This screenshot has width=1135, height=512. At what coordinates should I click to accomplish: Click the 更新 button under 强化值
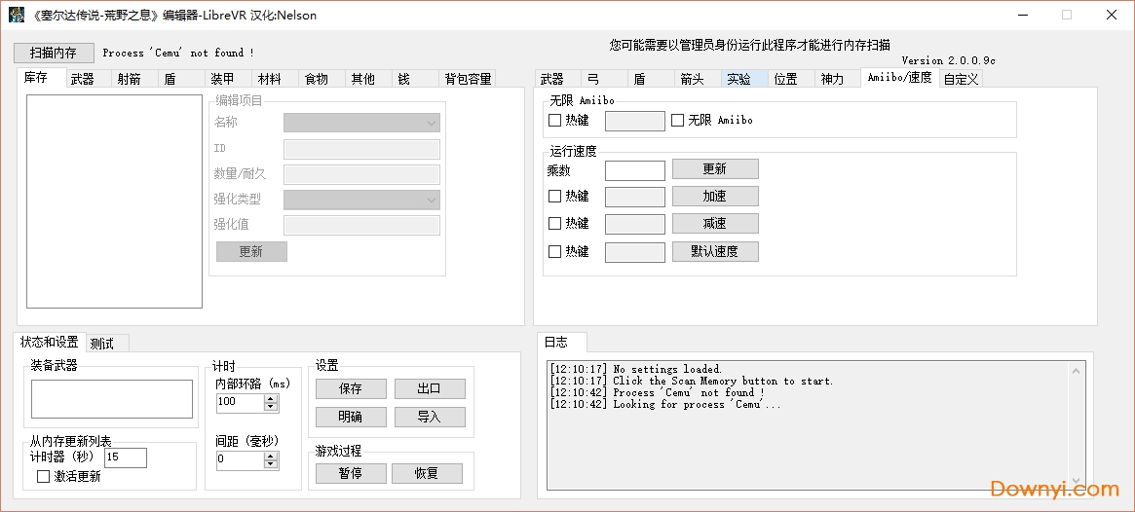tap(251, 252)
